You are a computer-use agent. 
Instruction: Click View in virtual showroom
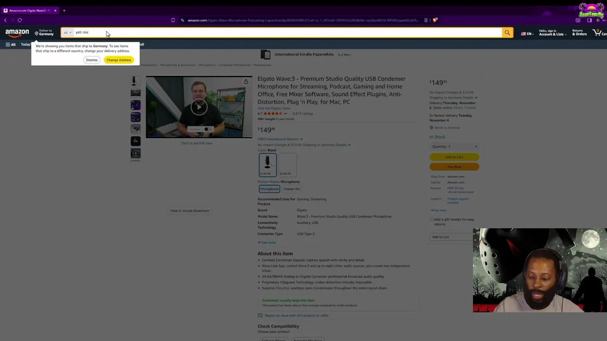[190, 211]
